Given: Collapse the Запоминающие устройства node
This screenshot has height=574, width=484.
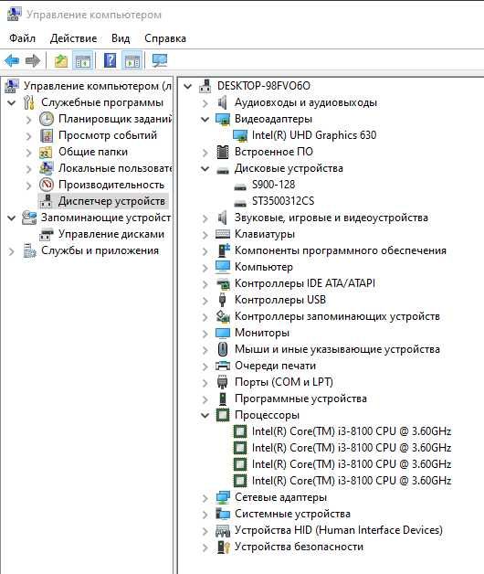Looking at the screenshot, I should 12,218.
